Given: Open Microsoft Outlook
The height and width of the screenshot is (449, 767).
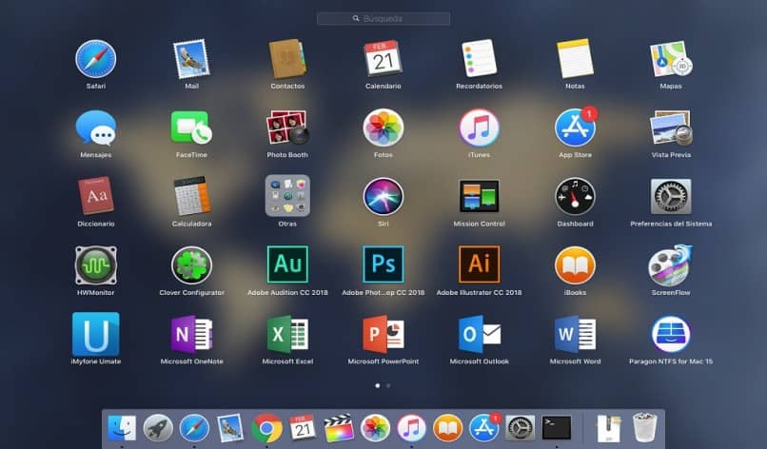Looking at the screenshot, I should click(479, 335).
